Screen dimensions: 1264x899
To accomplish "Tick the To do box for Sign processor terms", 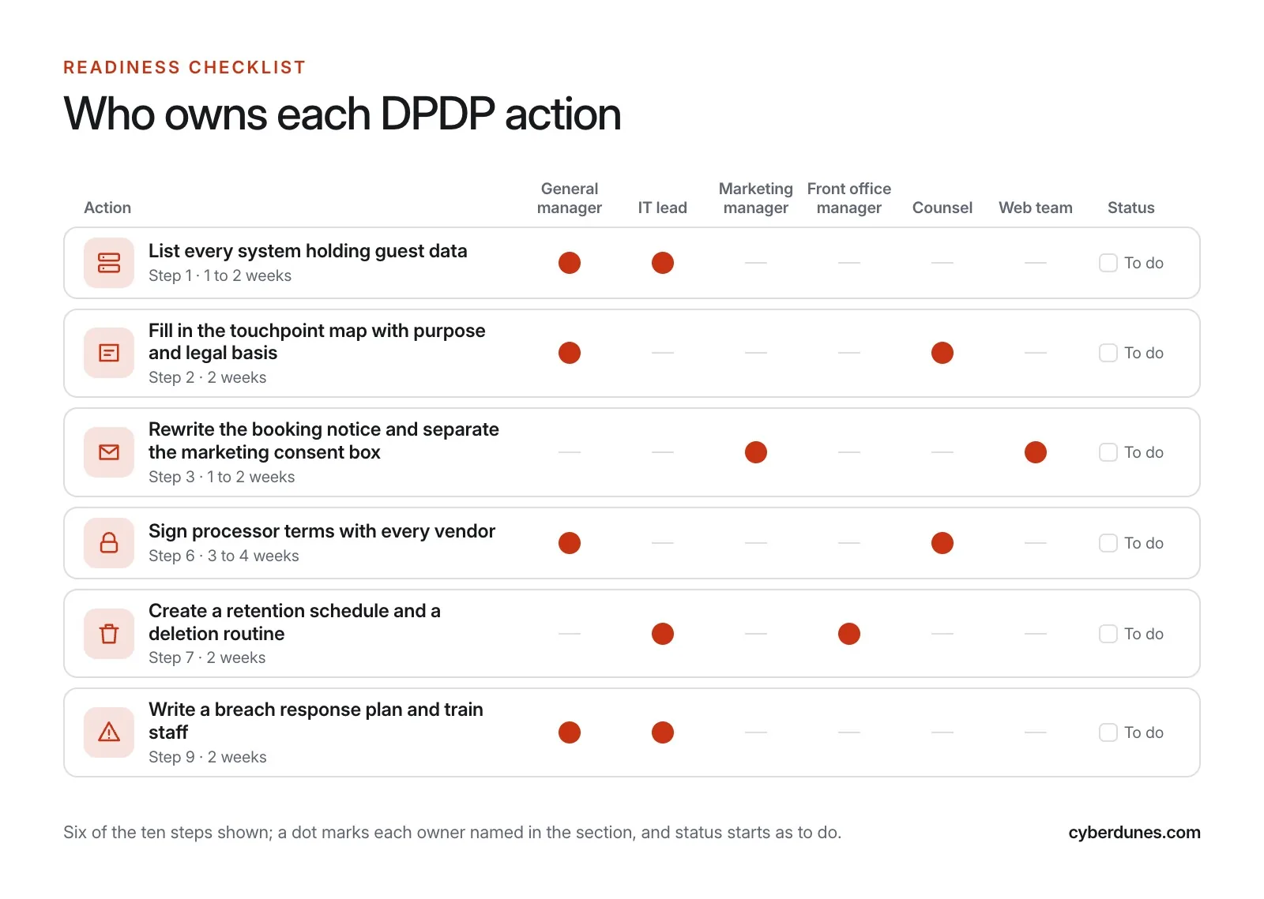I will click(x=1108, y=543).
